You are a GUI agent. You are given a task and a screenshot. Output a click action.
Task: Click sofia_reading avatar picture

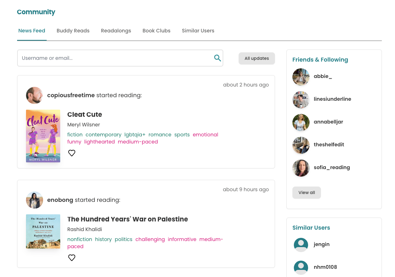(x=301, y=168)
